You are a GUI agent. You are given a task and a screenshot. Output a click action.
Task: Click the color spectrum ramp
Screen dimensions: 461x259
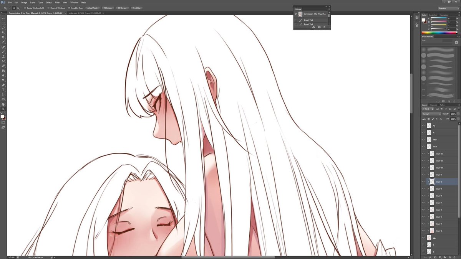pyautogui.click(x=440, y=33)
